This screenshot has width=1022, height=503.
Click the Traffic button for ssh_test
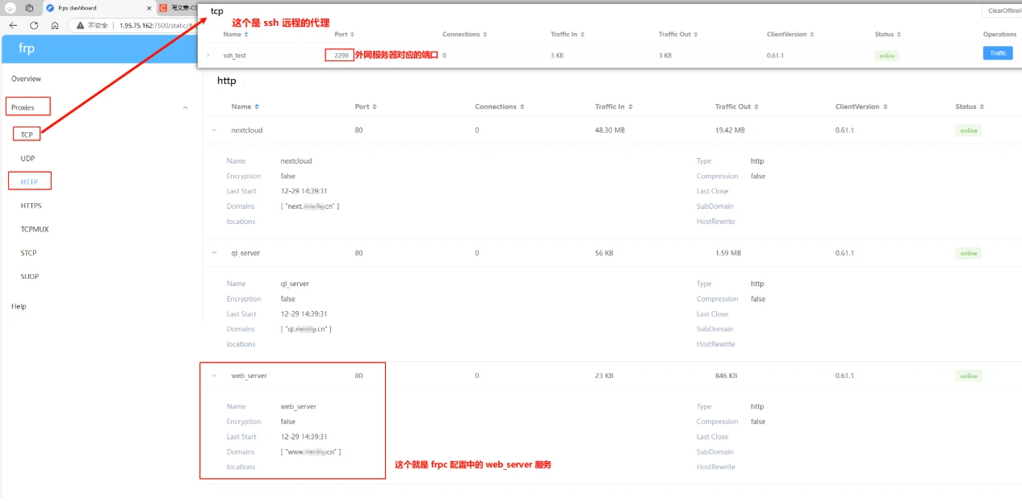coord(999,53)
